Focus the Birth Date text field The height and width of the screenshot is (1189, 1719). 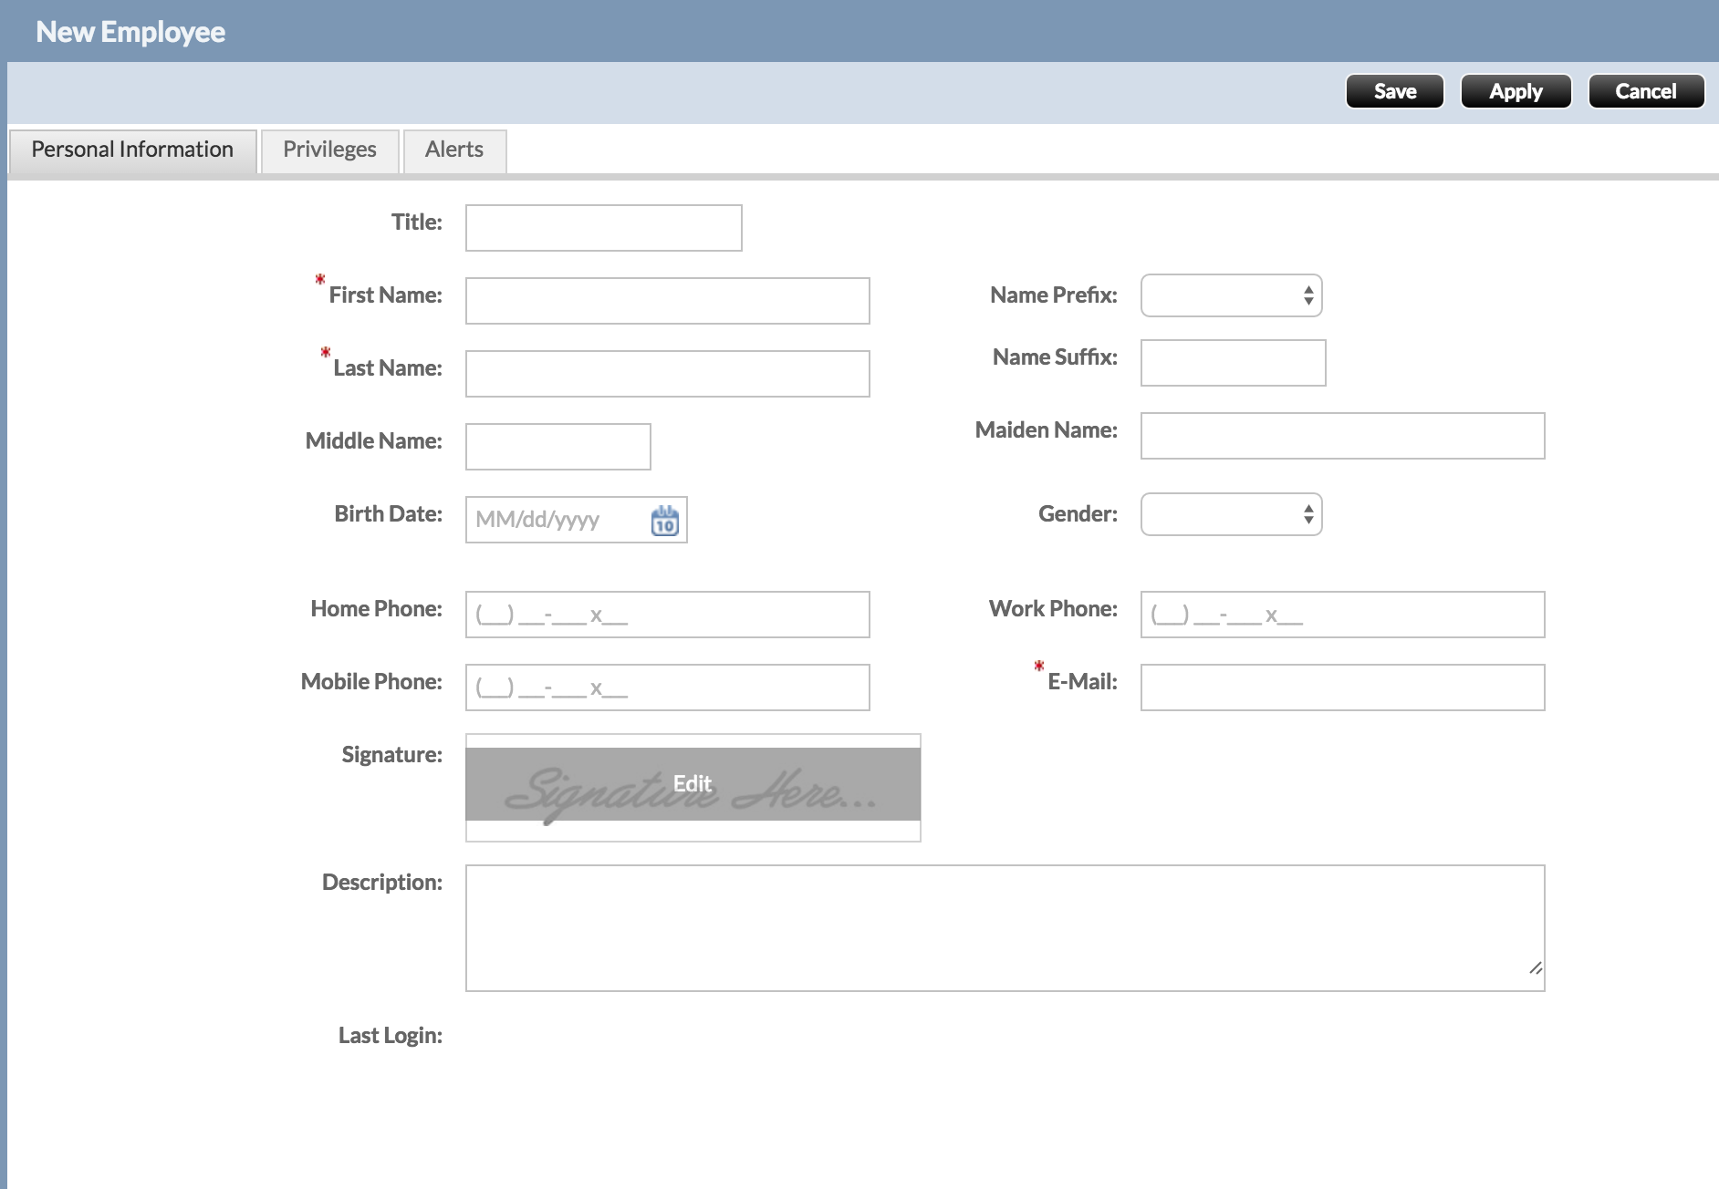click(557, 520)
